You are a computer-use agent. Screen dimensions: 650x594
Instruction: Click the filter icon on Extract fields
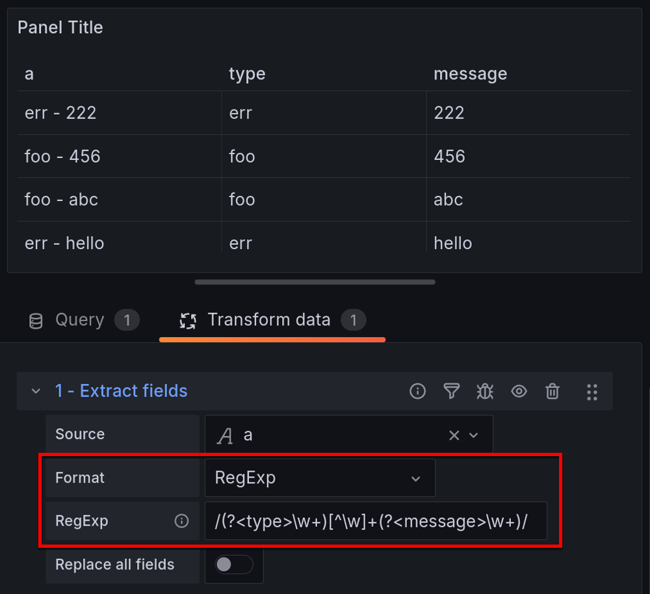(451, 391)
